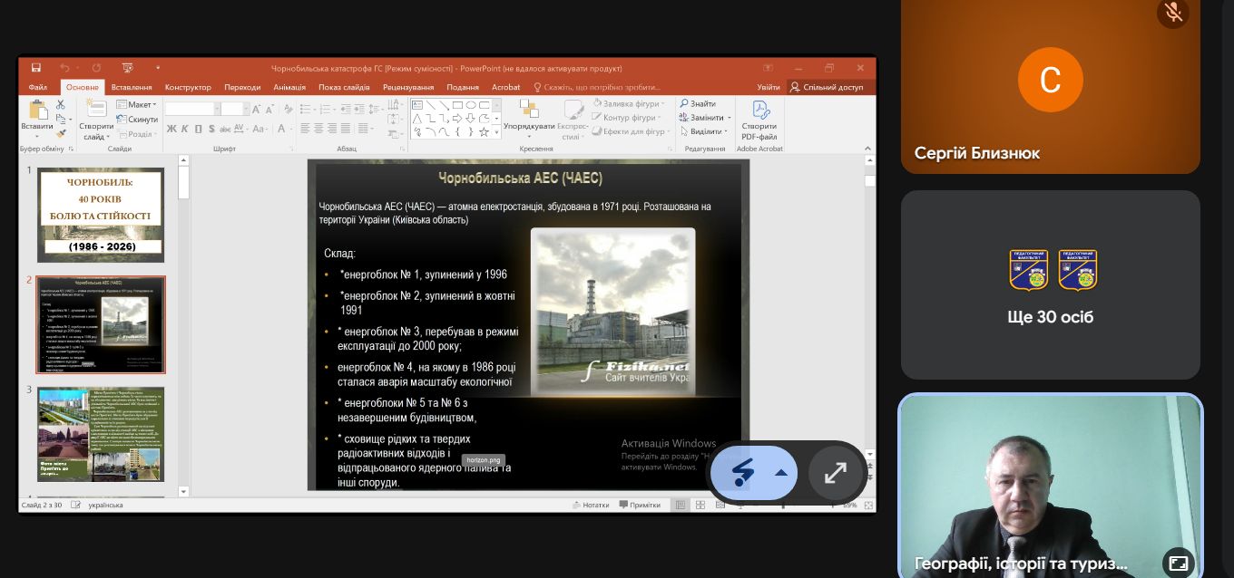Expand shared screen to fullscreen with arrows icon
The image size is (1234, 578).
[x=835, y=472]
